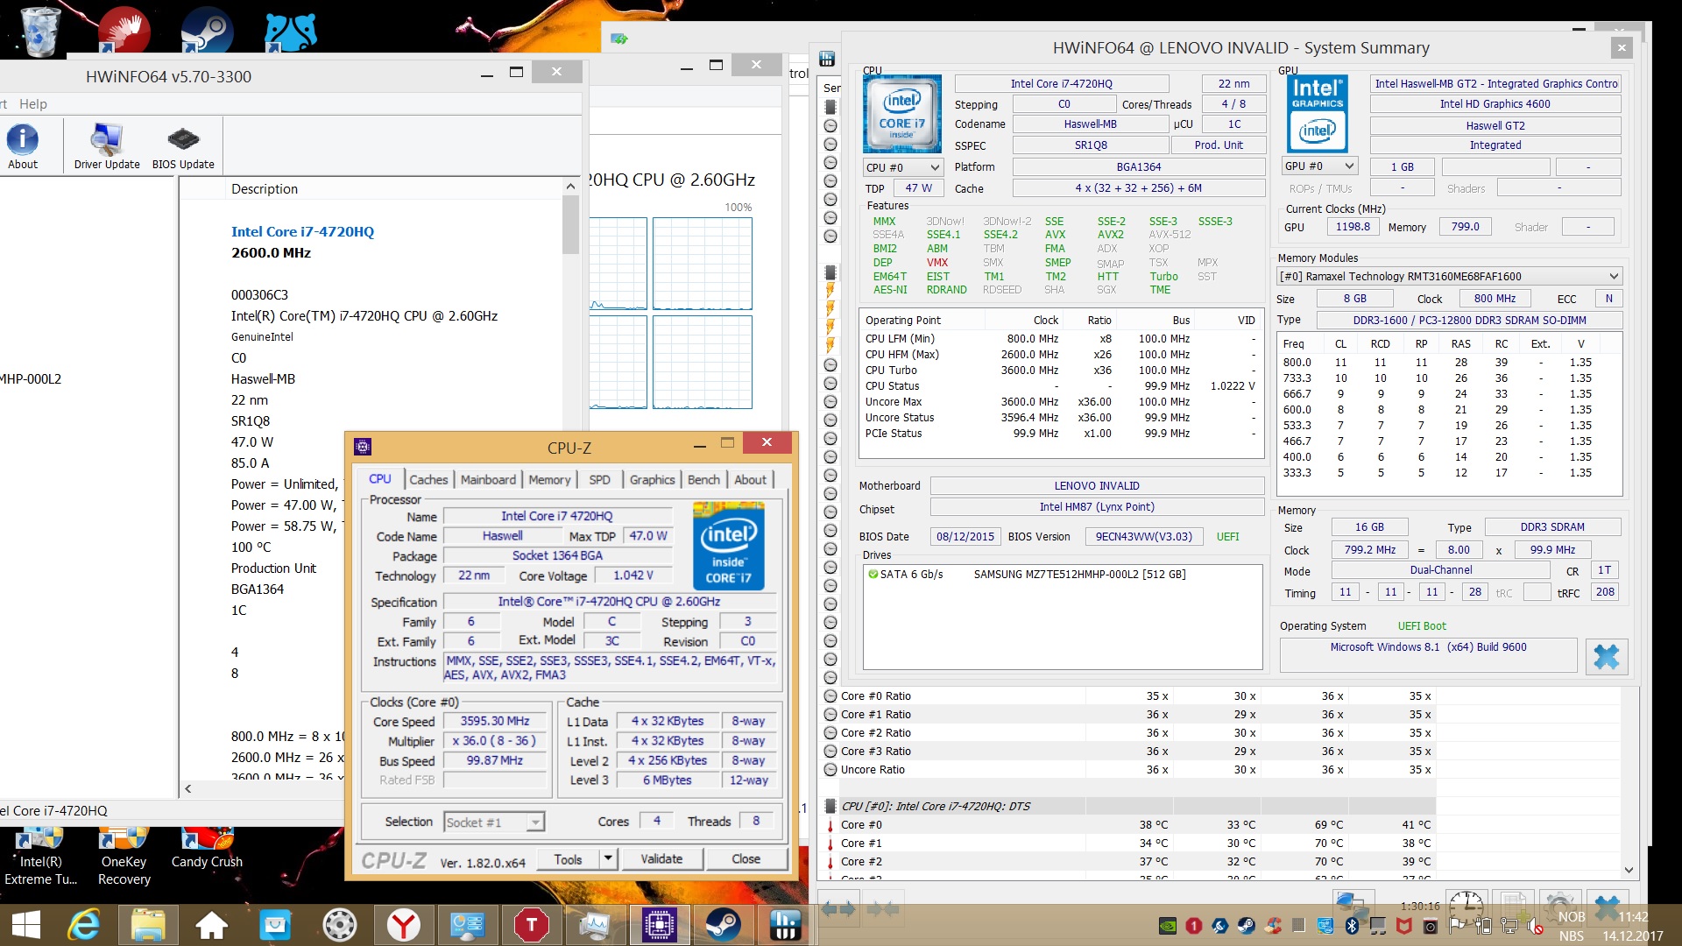Viewport: 1682px width, 946px height.
Task: Click the CPU-Z title bar app icon
Action: (363, 447)
